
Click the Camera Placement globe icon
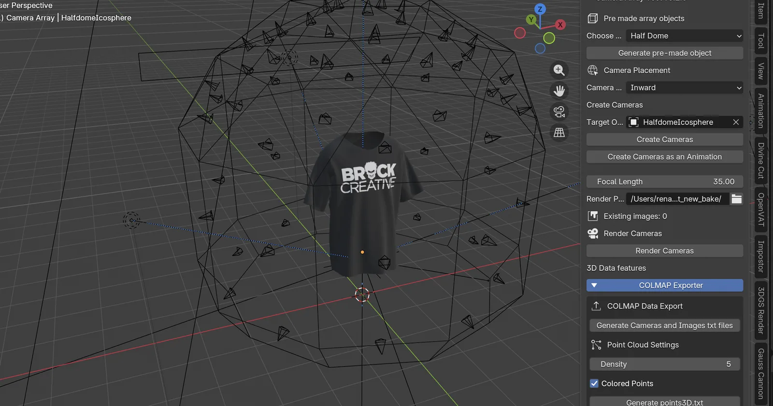(x=593, y=70)
